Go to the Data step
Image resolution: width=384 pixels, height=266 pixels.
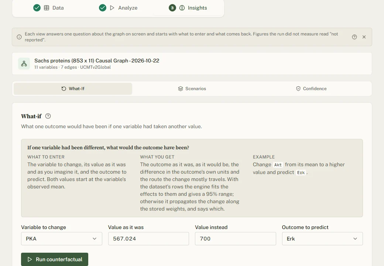click(48, 8)
